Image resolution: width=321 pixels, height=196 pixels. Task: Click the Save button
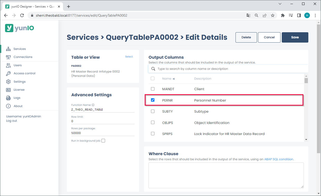click(x=295, y=37)
